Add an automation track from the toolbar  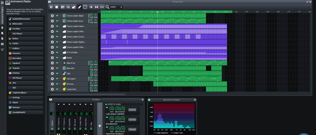74,7
